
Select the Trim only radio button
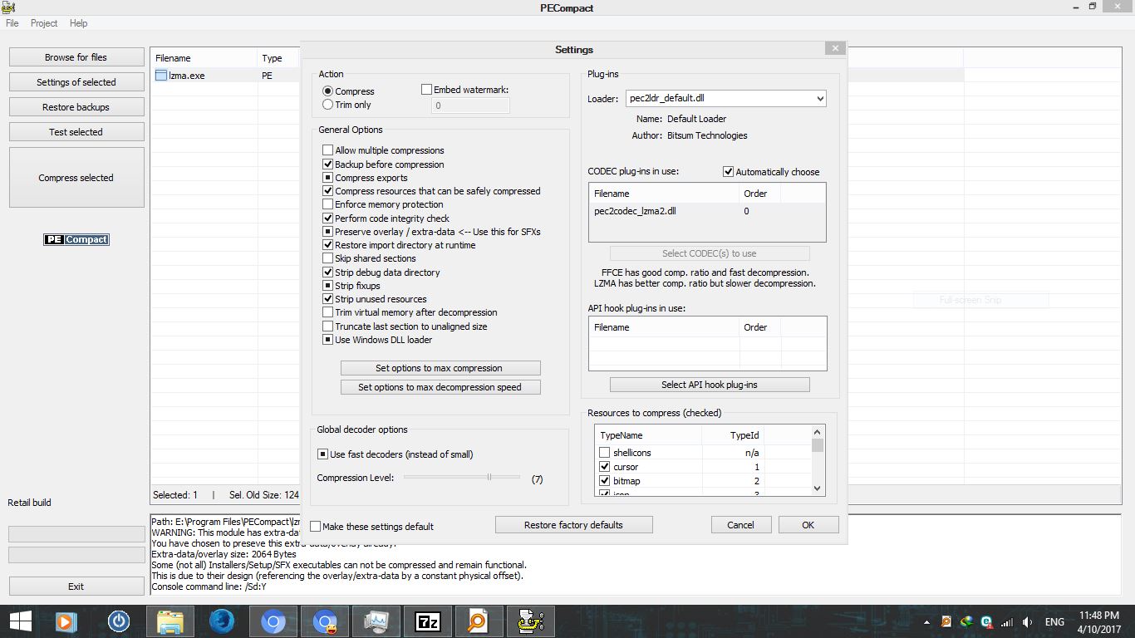point(327,105)
